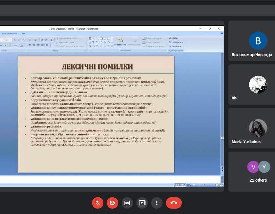
Task: Click the Arrange icon in the ribbon
Action: click(x=120, y=41)
